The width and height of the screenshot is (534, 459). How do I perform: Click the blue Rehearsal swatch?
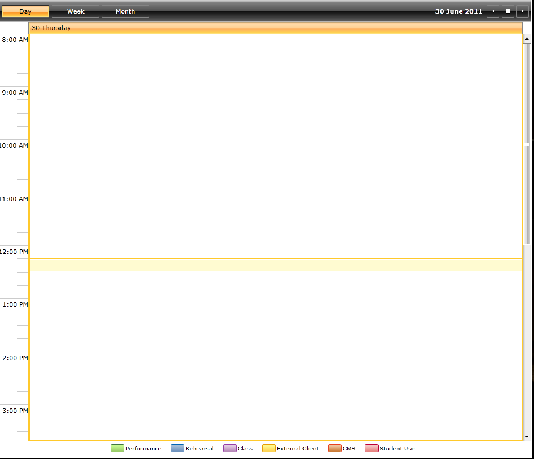[x=178, y=448]
